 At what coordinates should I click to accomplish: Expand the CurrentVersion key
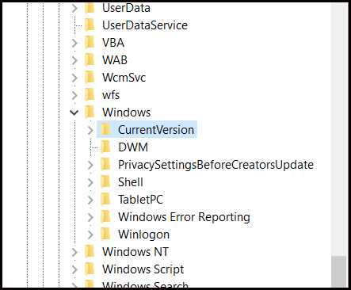(x=90, y=130)
